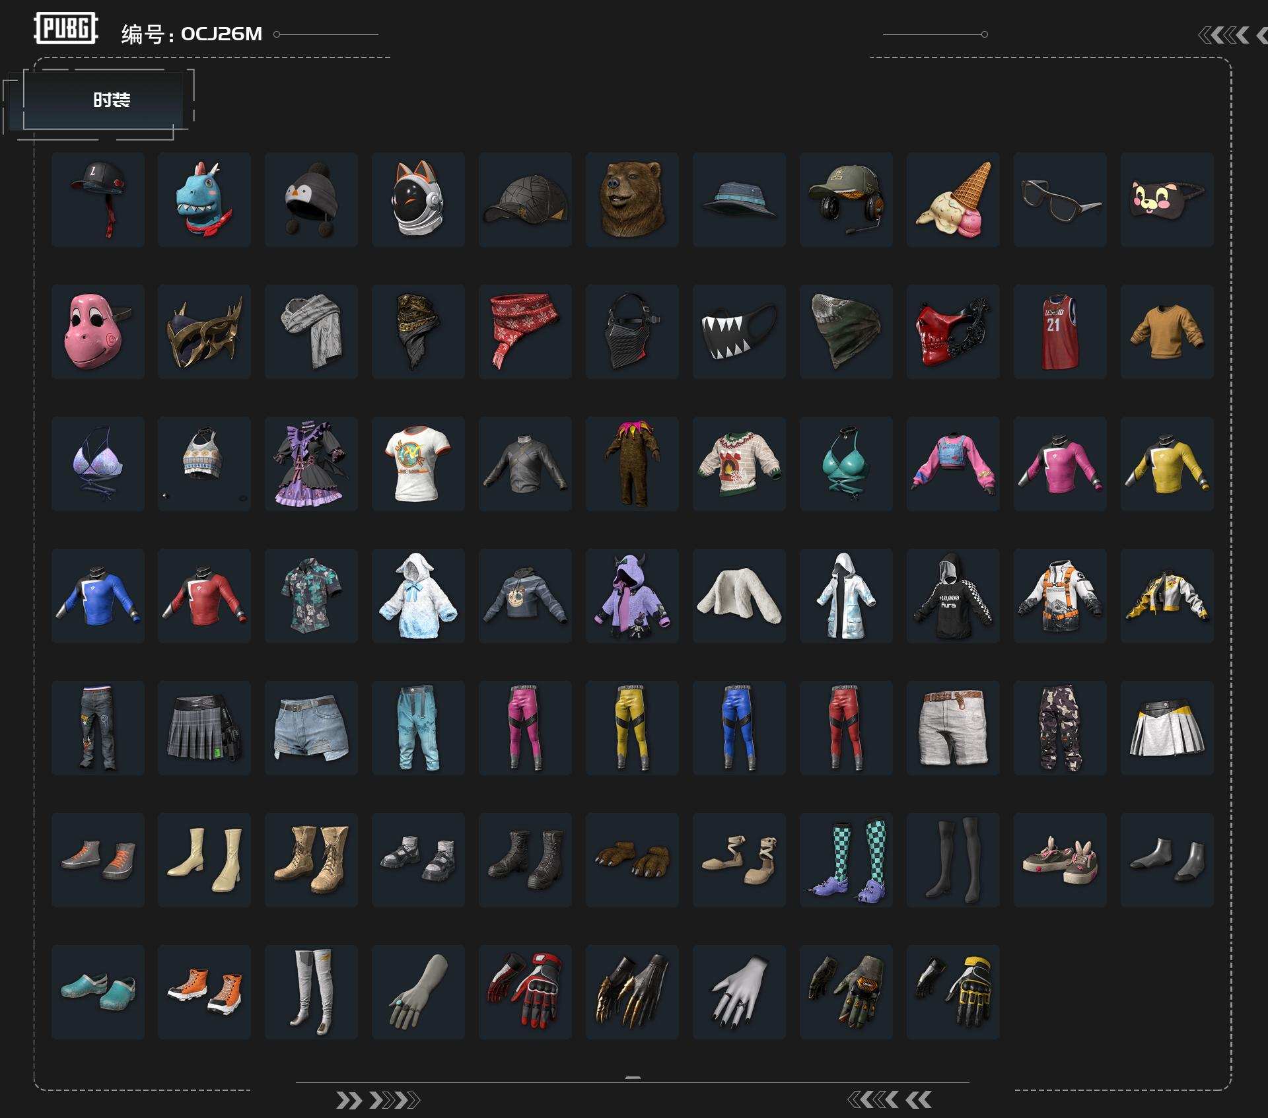Choose the yellow and white racing jacket
The width and height of the screenshot is (1268, 1118).
pyautogui.click(x=1167, y=596)
